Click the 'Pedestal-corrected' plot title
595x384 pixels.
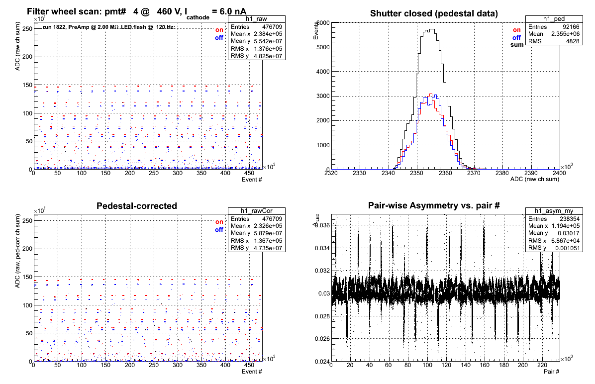137,206
